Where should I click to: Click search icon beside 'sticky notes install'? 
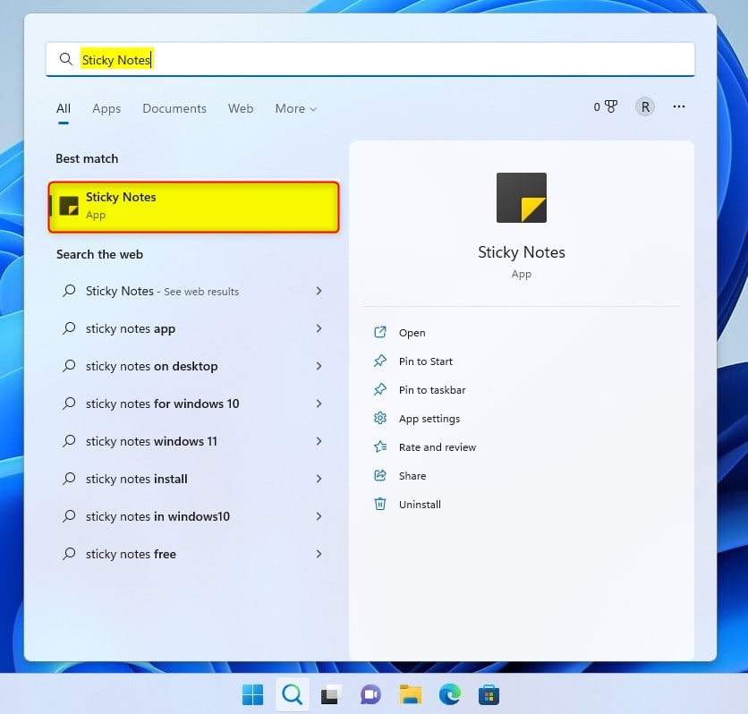69,479
